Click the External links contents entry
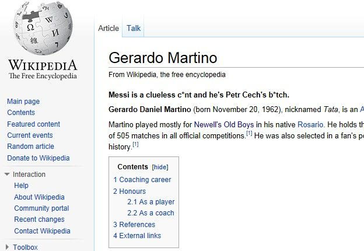The width and height of the screenshot is (364, 251). click(137, 236)
